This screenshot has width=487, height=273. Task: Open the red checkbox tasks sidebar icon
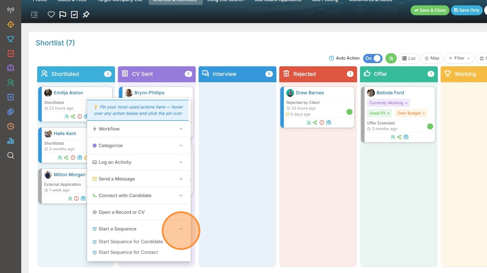pyautogui.click(x=11, y=54)
